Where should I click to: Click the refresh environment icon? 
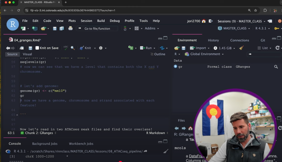(x=278, y=48)
